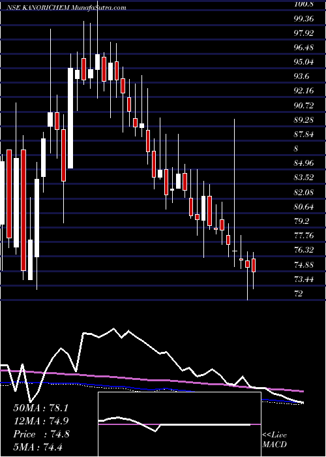
Task: Click the 79.2 price axis label
Action: coord(301,221)
